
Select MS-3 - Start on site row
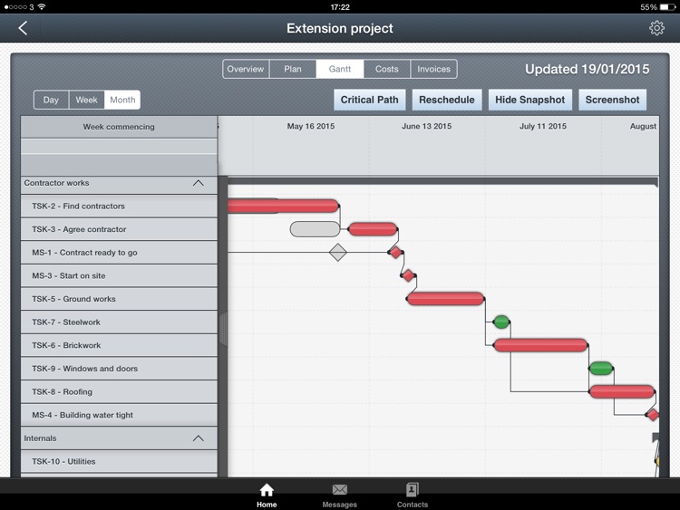click(x=119, y=275)
